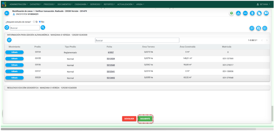This screenshot has height=131, width=274.
Task: Click the stacked layers square icon
Action: coord(252,28)
